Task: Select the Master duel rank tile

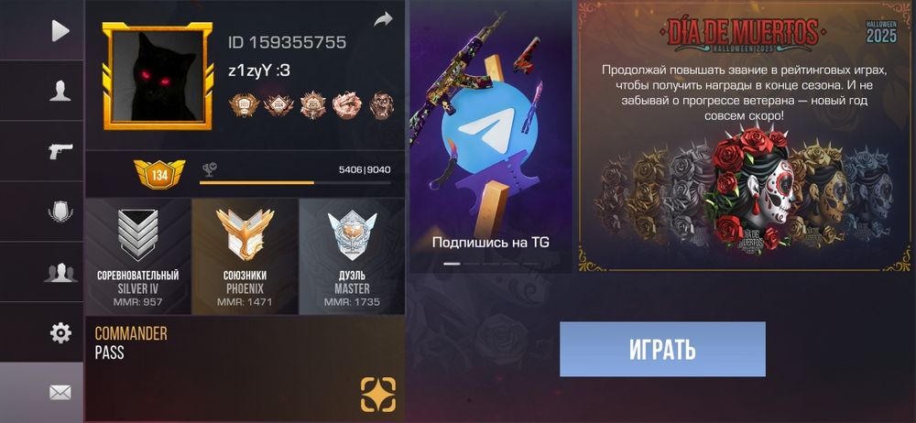Action: (x=352, y=257)
